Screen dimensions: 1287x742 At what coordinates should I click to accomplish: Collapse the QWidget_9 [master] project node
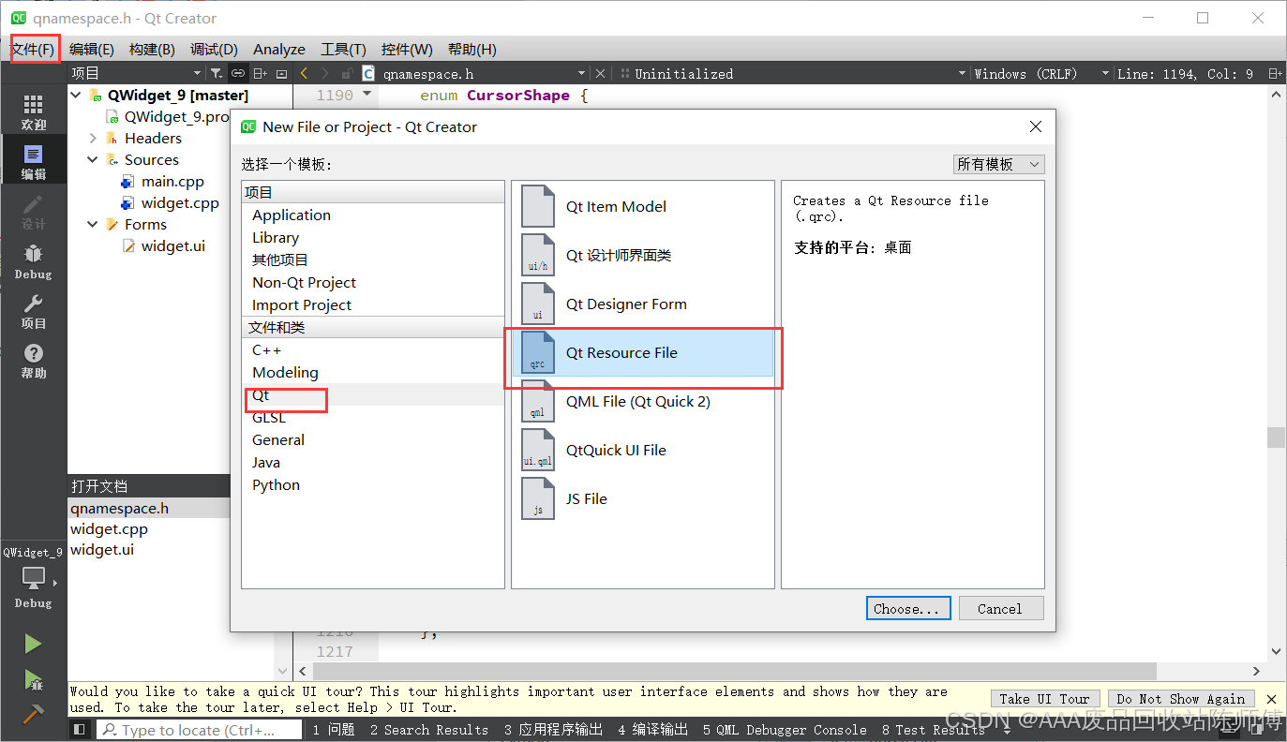pos(76,95)
